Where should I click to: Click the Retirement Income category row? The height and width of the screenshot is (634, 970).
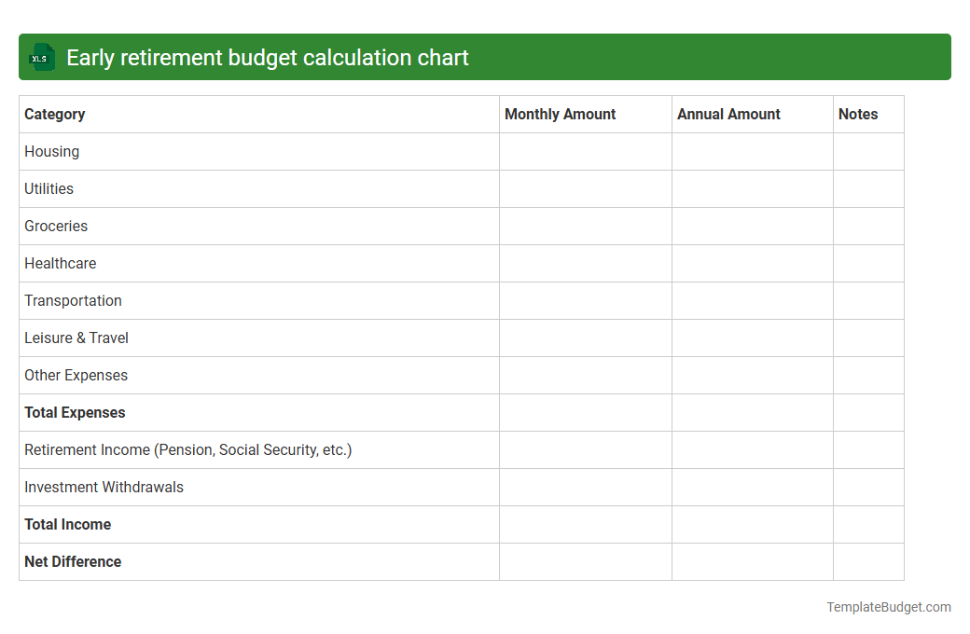pyautogui.click(x=187, y=449)
